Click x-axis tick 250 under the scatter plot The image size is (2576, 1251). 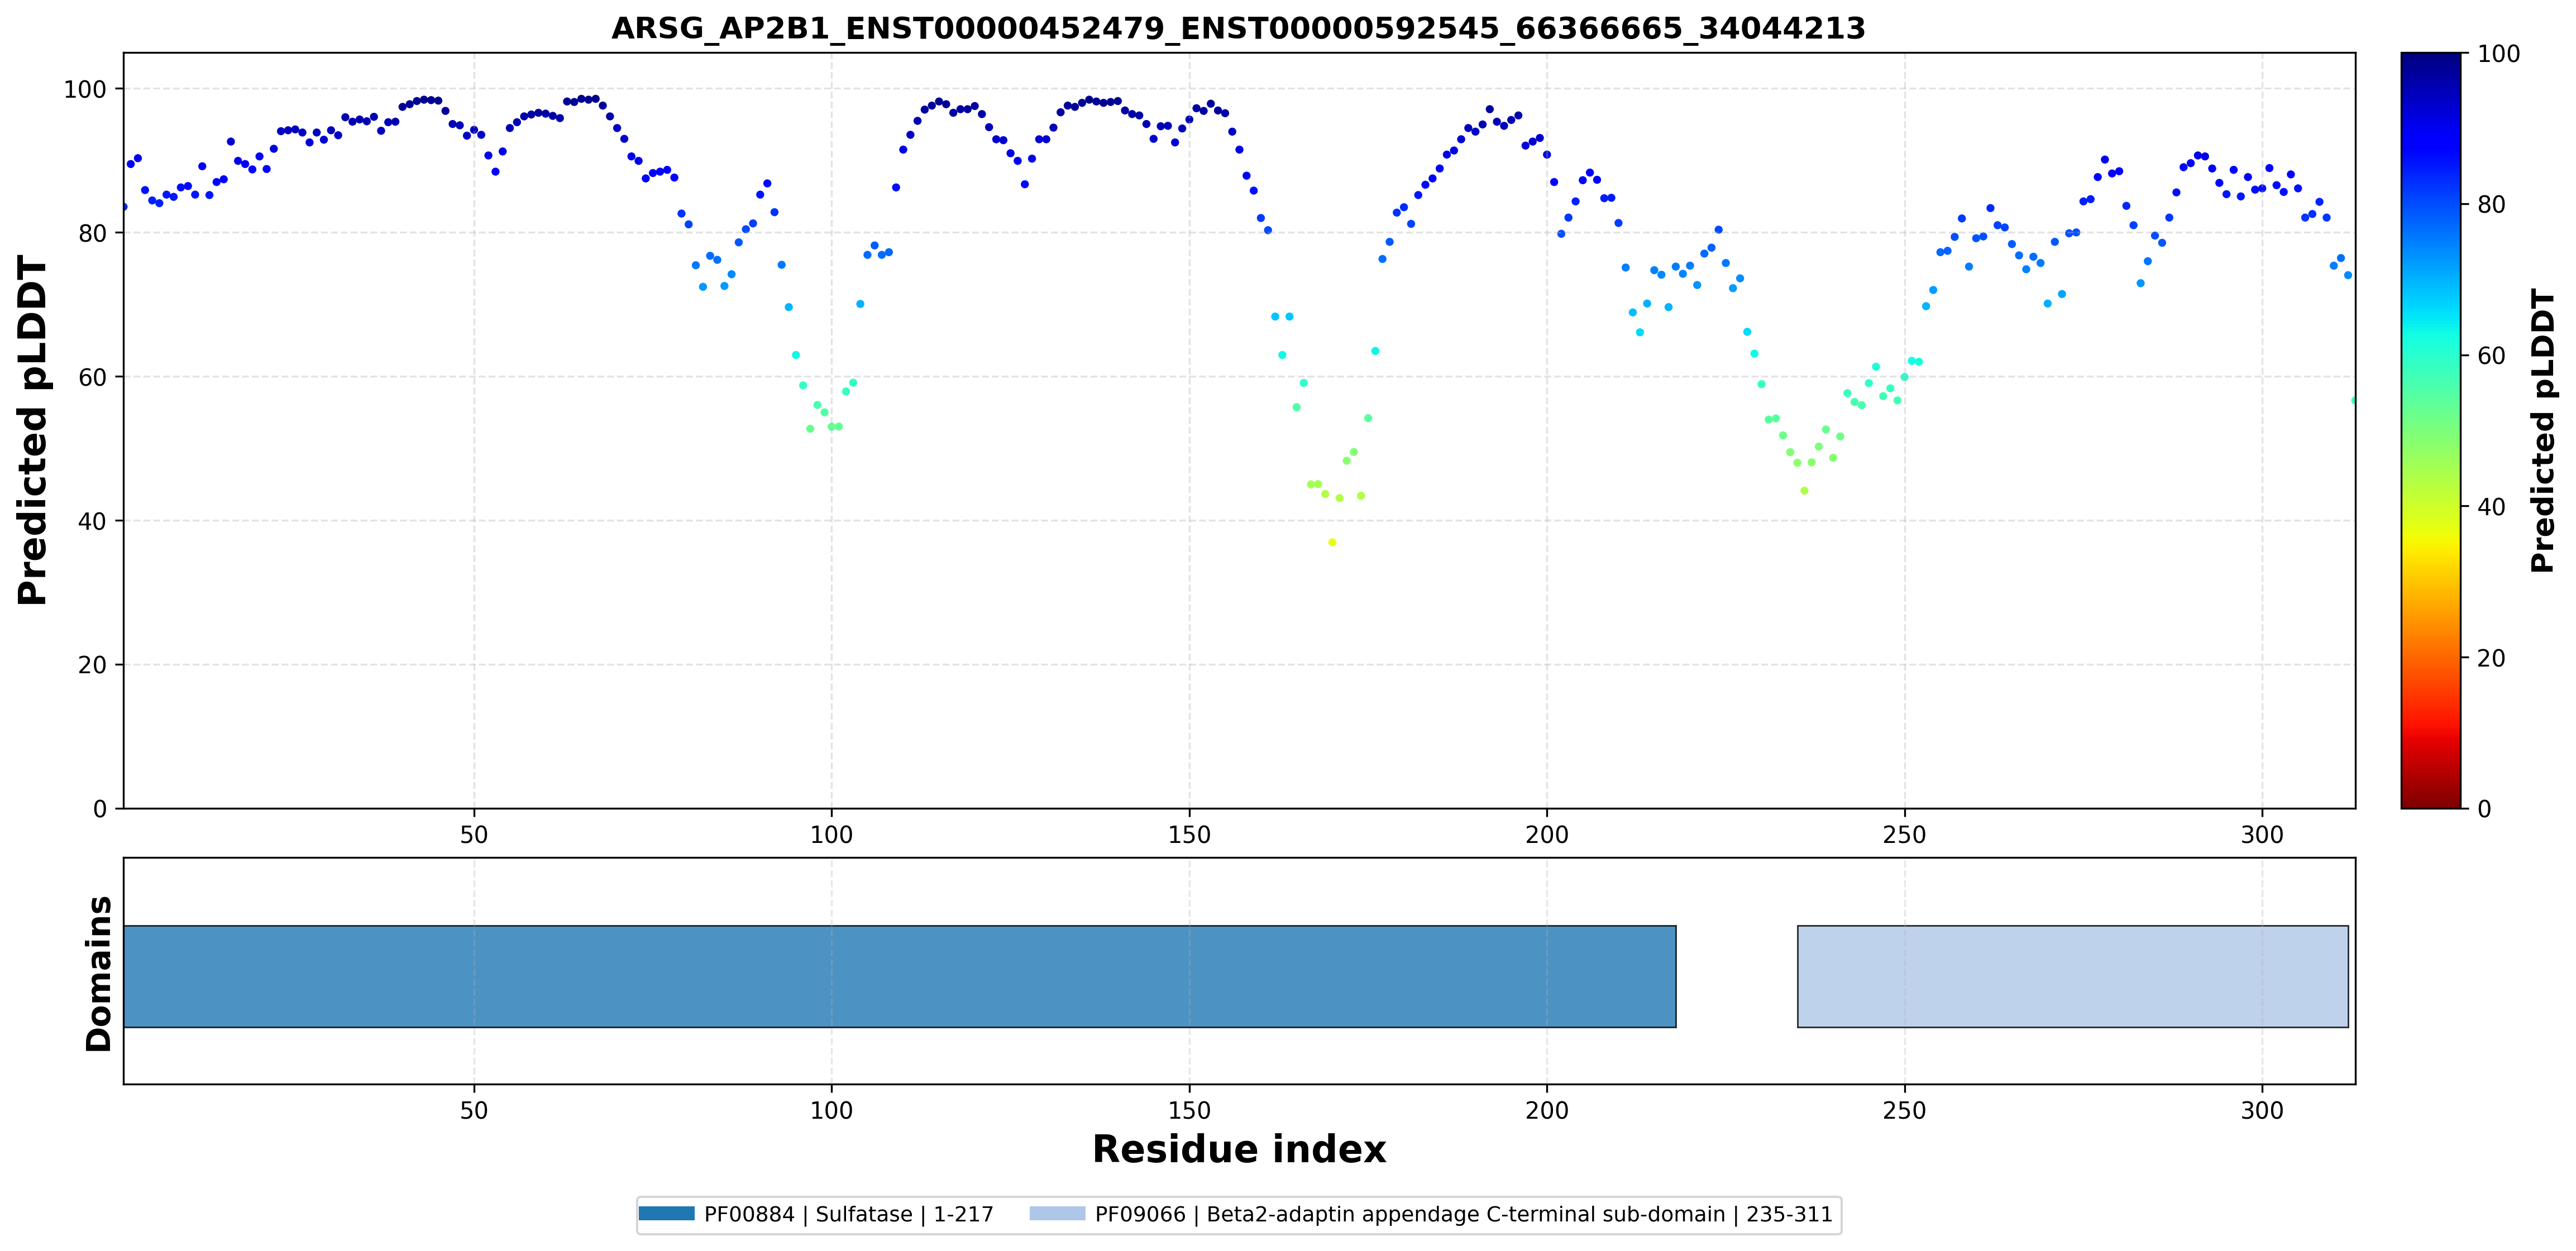(1904, 834)
